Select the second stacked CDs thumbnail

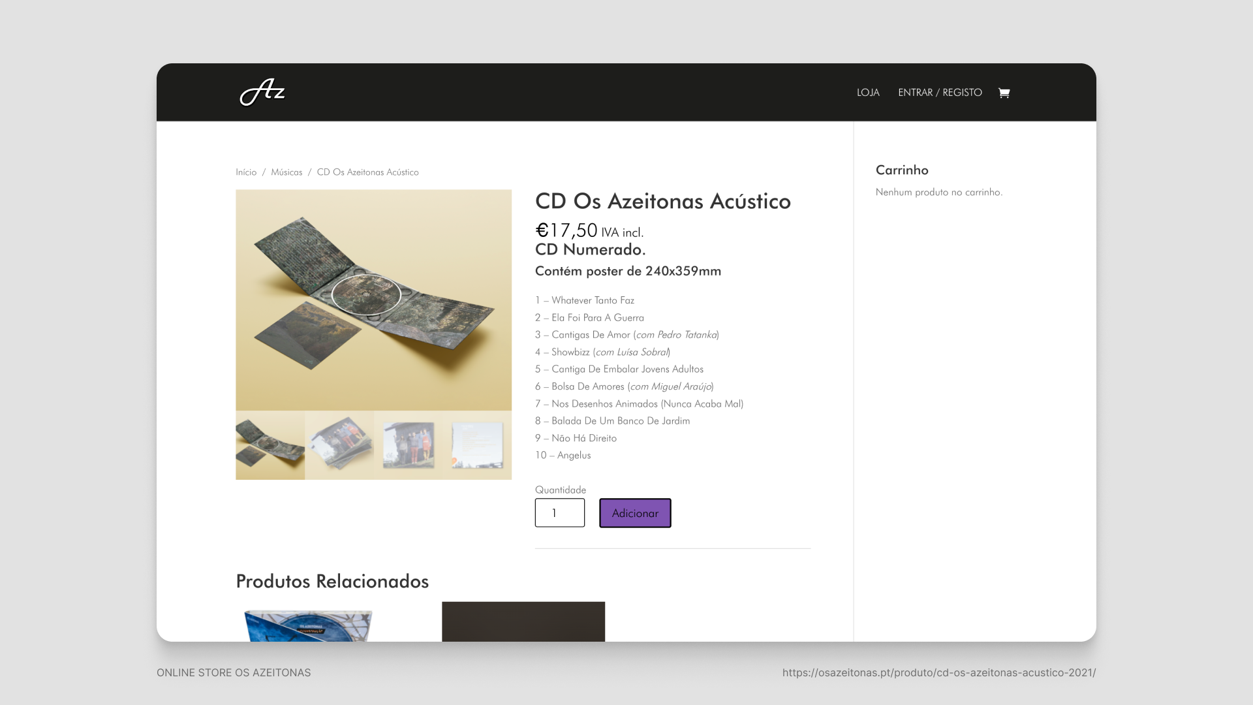pos(339,445)
